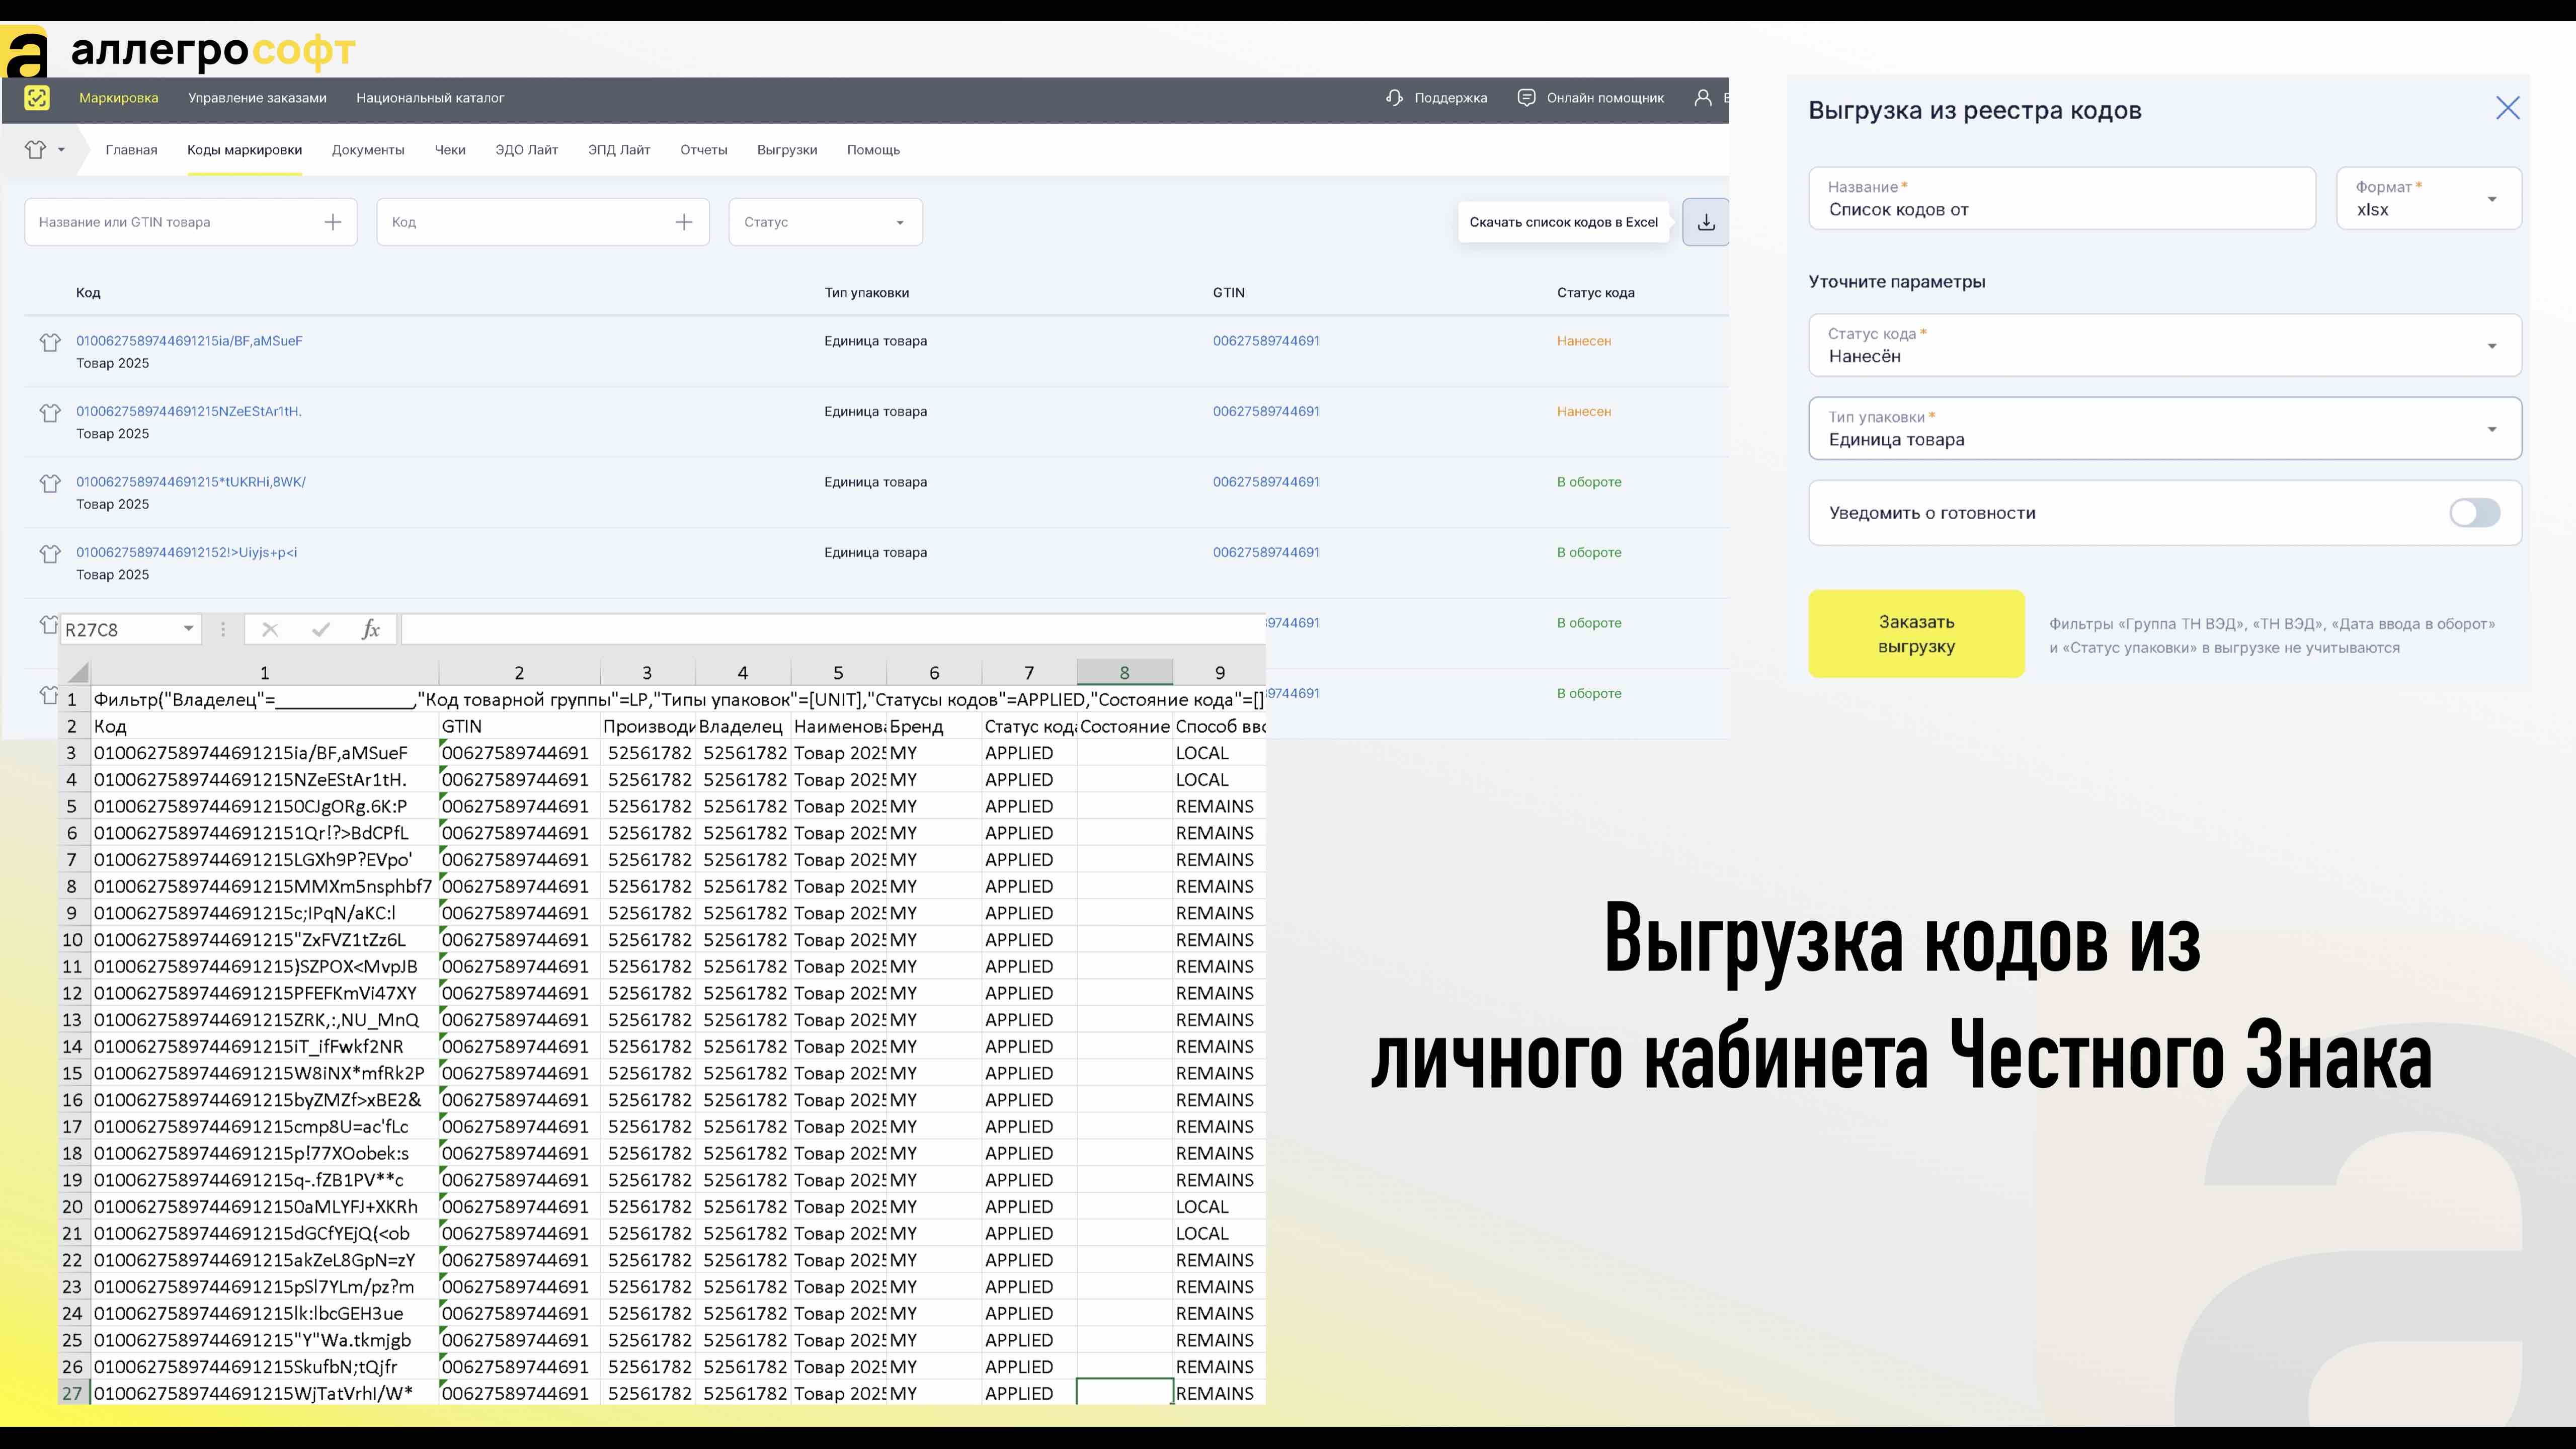Open code link ending NZeEStAr1tH.
2576x1449 pixels.
coord(188,411)
